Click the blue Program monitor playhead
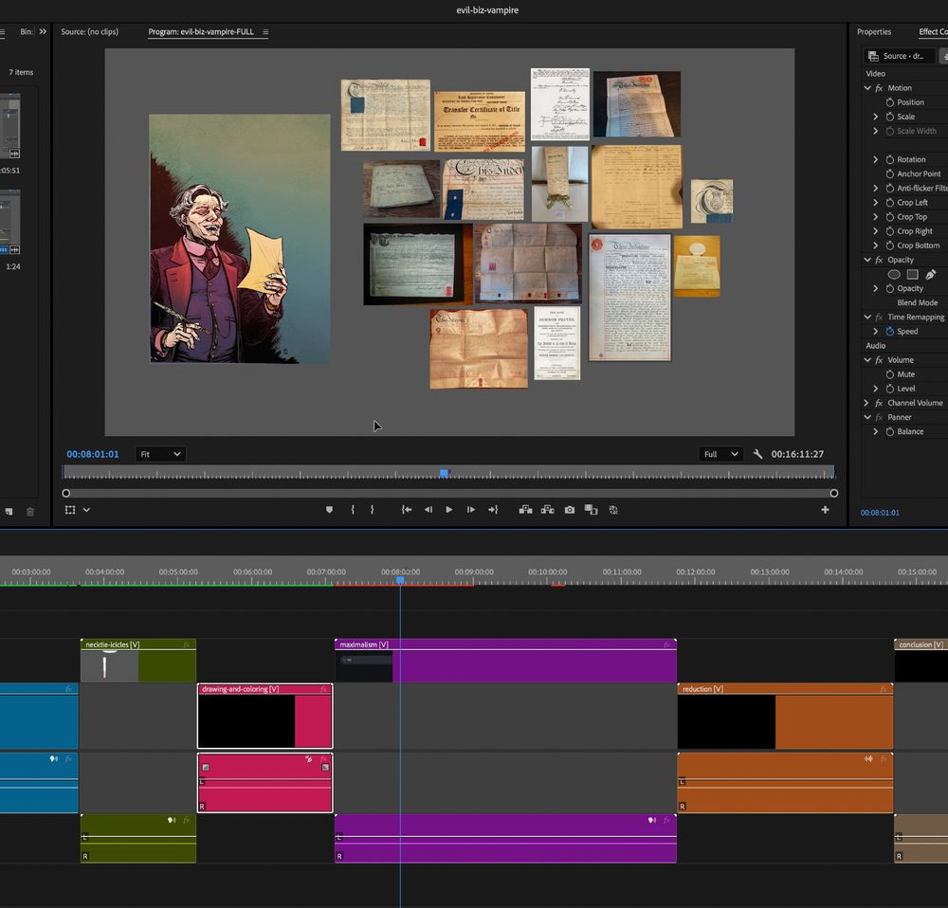The width and height of the screenshot is (948, 908). 444,473
